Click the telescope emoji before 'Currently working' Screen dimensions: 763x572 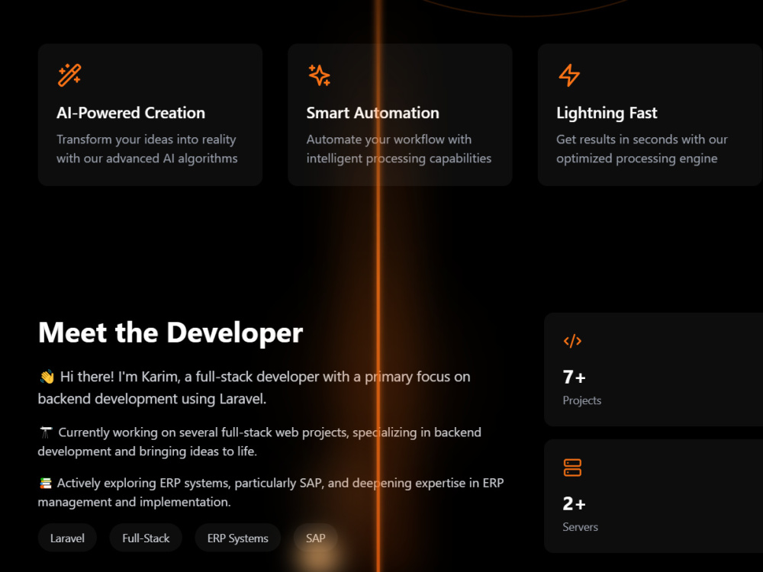point(46,432)
